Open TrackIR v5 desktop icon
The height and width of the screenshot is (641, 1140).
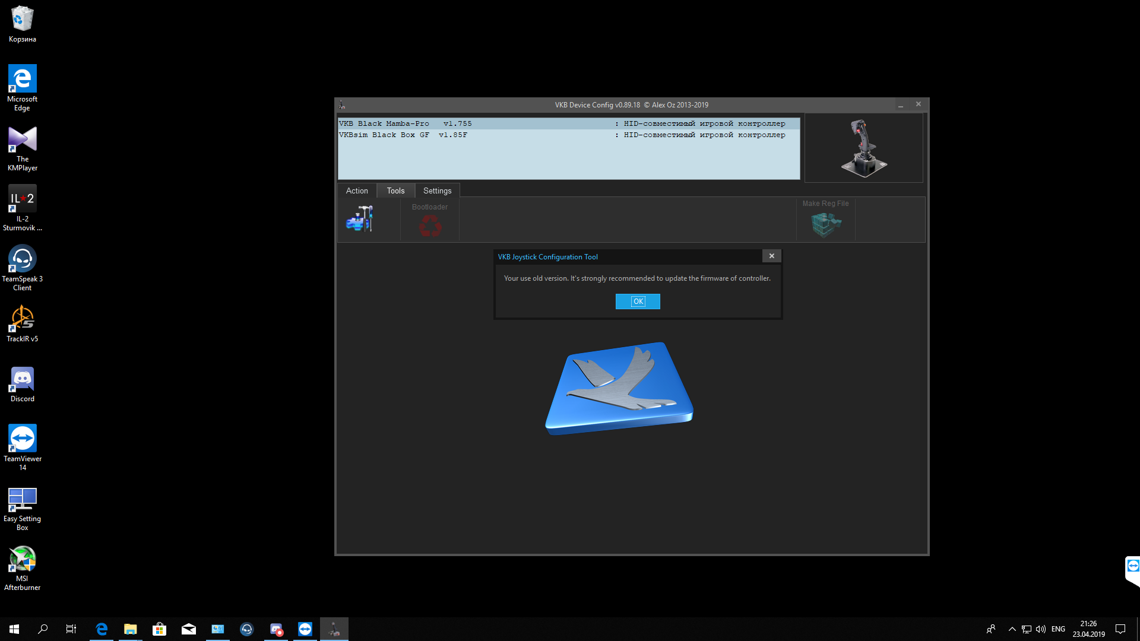[x=23, y=323]
